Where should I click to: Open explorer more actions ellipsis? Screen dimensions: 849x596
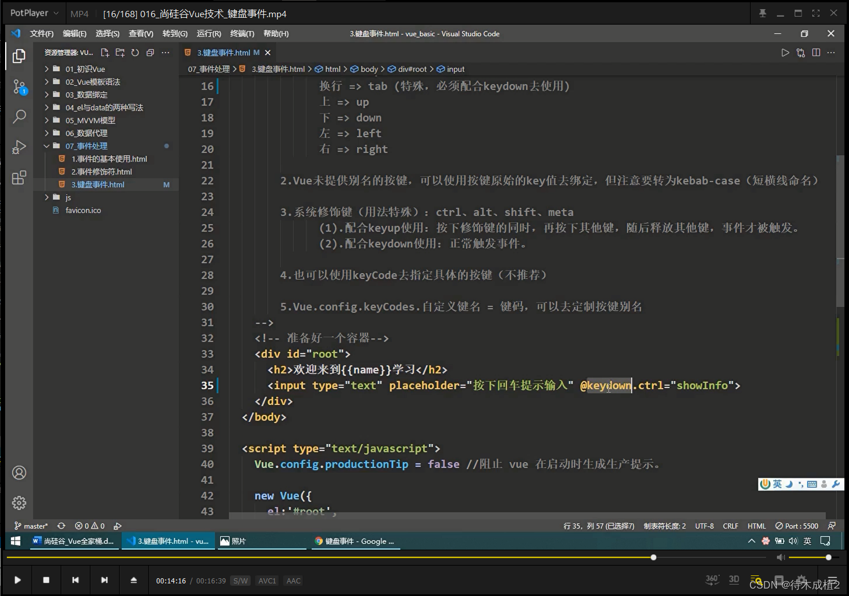pyautogui.click(x=165, y=53)
